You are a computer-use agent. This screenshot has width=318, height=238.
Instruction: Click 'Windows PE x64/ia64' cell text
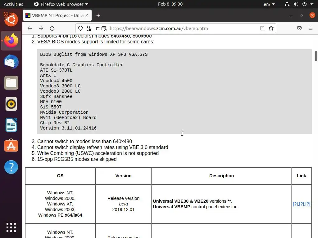click(60, 215)
